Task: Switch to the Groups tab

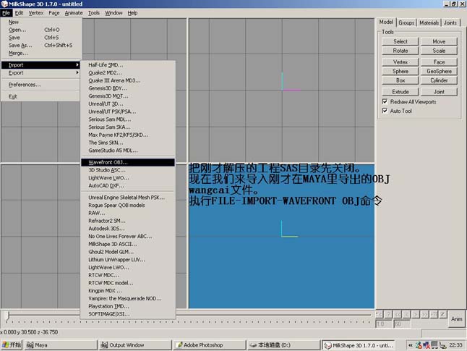Action: (x=406, y=22)
